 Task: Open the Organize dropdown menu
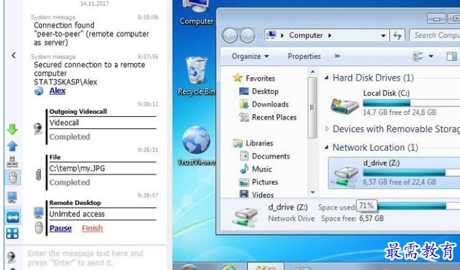coord(250,57)
